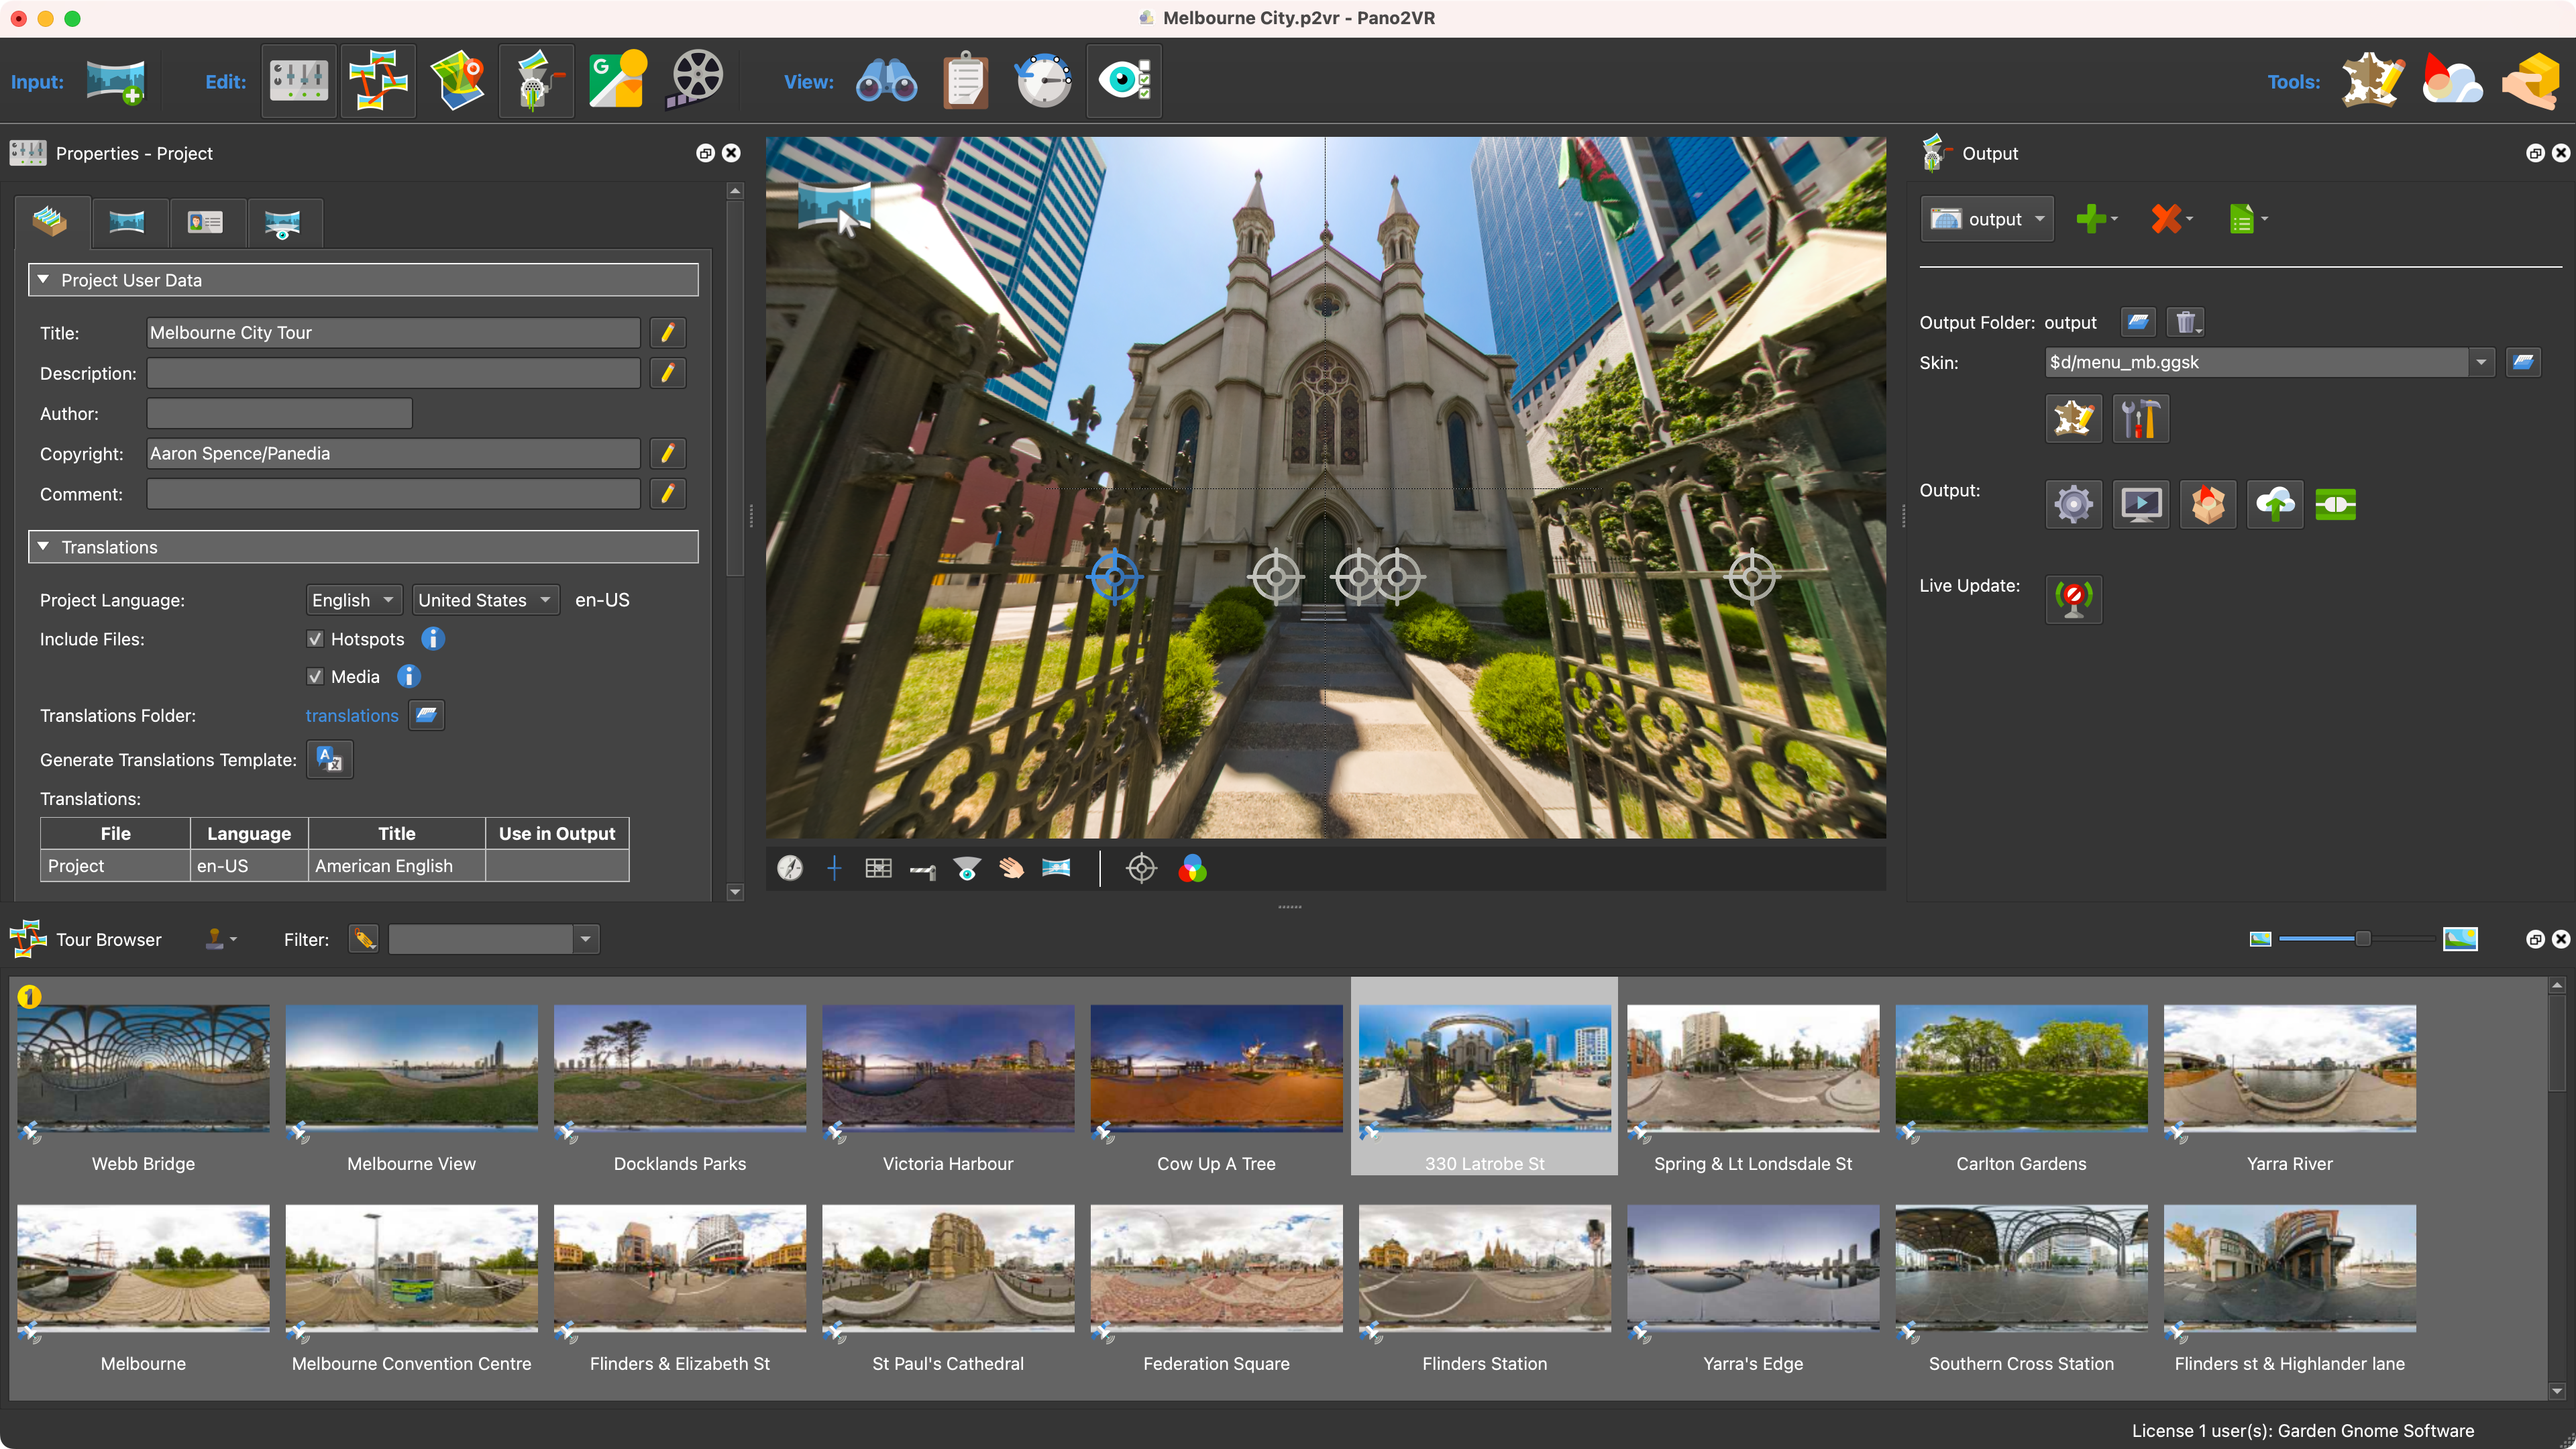Open the Tour Map editor
Viewport: 2576px width, 1449px height.
click(458, 80)
